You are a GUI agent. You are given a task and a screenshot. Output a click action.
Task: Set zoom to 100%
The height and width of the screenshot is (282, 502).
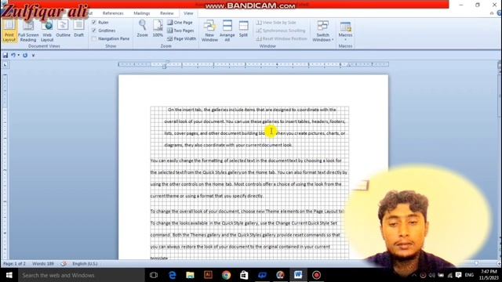tap(158, 29)
